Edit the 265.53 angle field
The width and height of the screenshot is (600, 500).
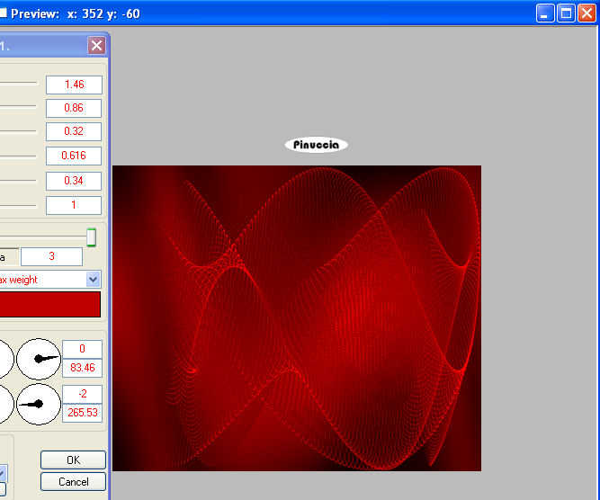(82, 413)
